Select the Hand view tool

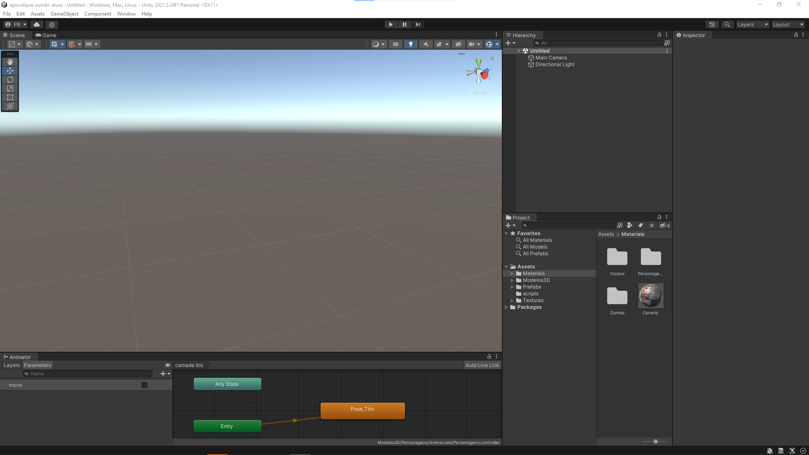[10, 62]
